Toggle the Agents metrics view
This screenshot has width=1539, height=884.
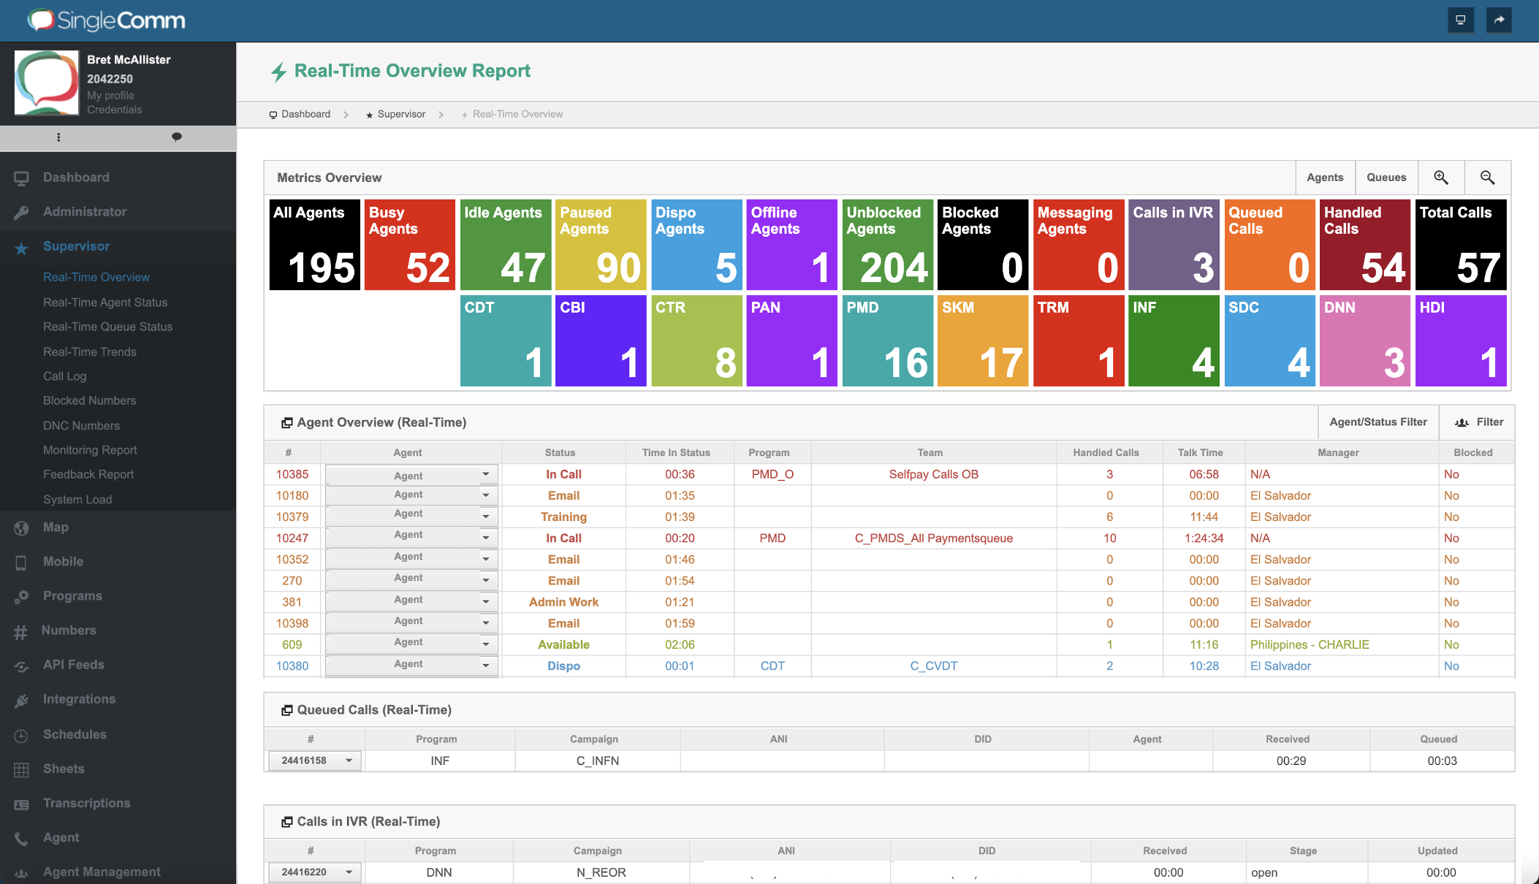click(1325, 177)
